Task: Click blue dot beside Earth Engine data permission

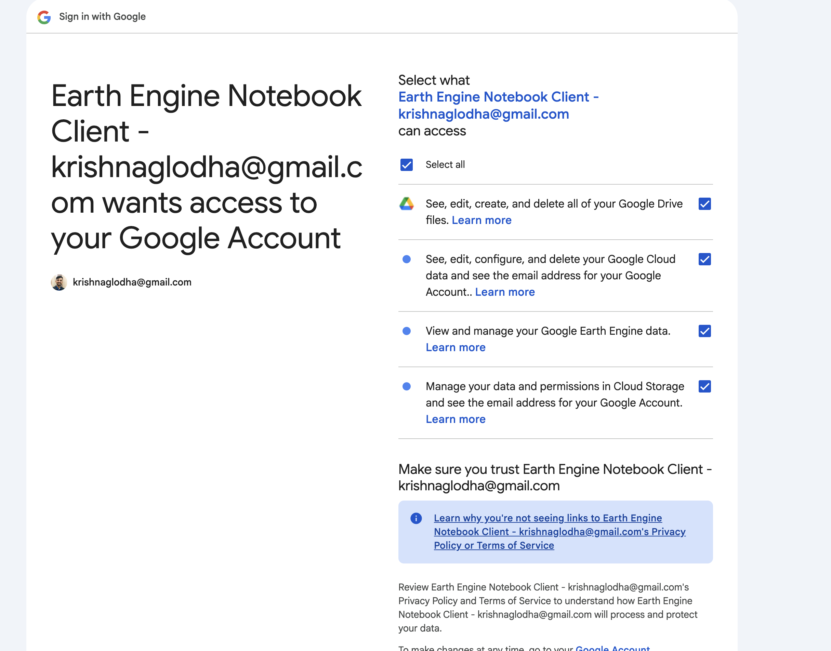Action: click(x=406, y=331)
